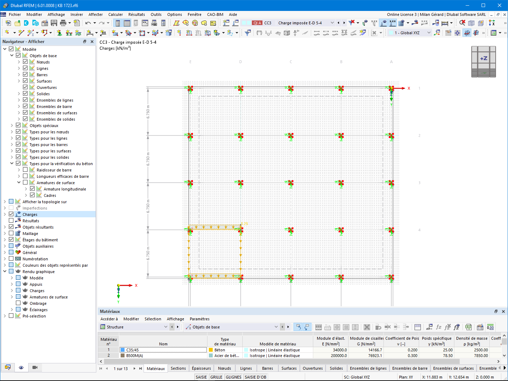The height and width of the screenshot is (381, 508).
Task: Expand the Objets spéciaux node
Action: pyautogui.click(x=12, y=125)
